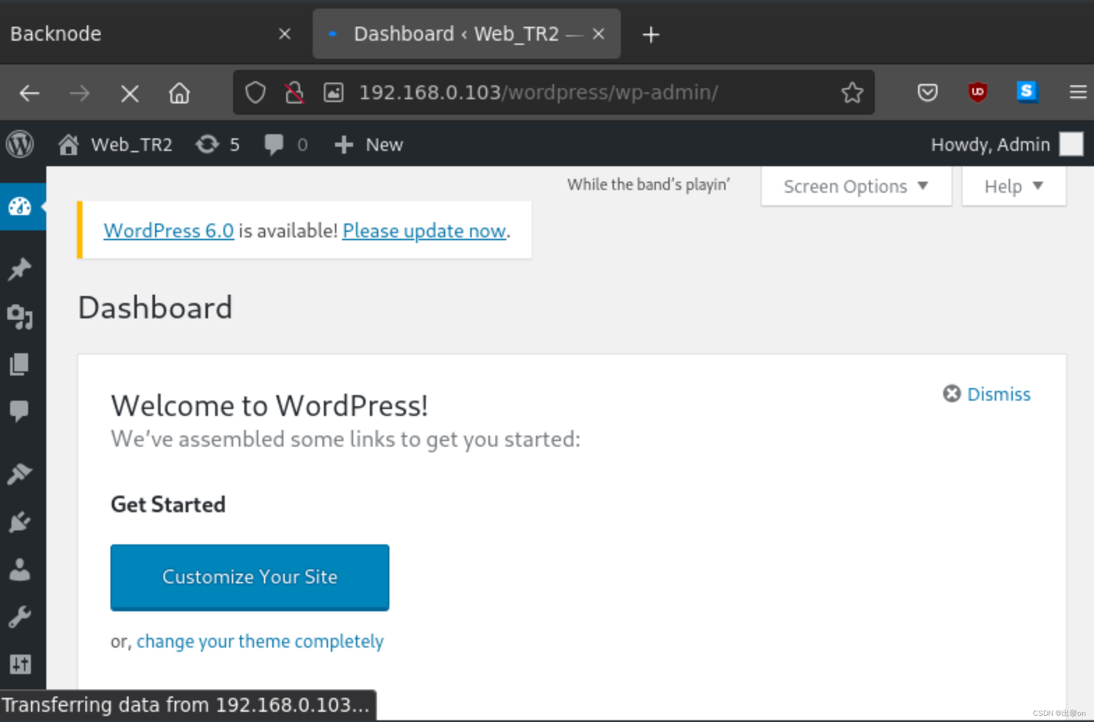Click the 'While the band's playin'' lyric
1094x722 pixels.
648,184
